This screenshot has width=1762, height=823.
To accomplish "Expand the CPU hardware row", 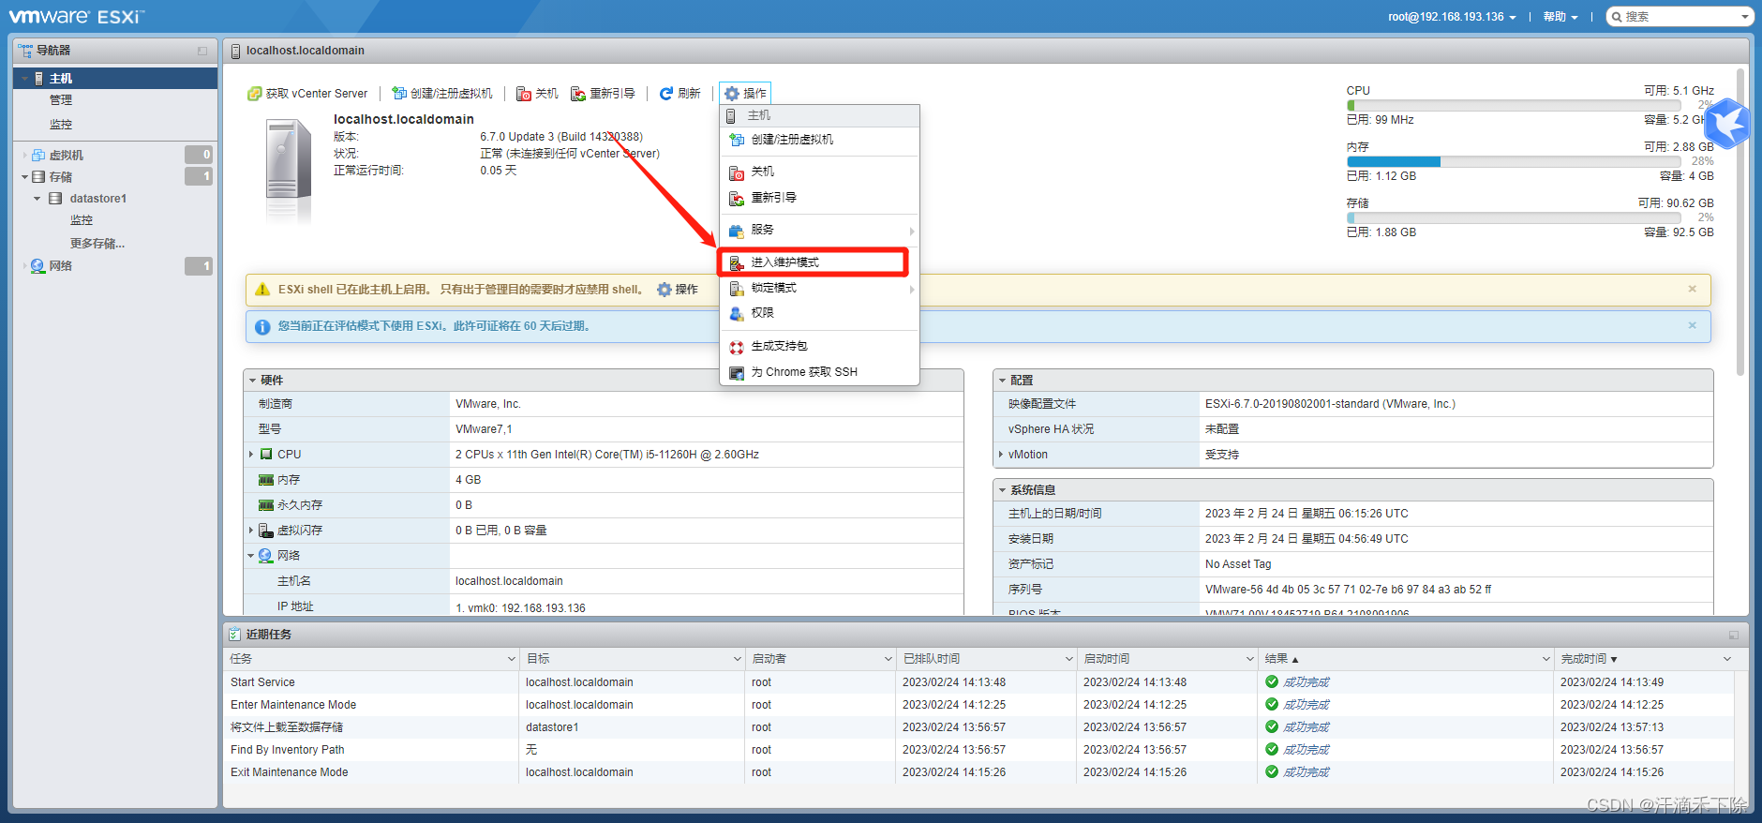I will tap(251, 455).
